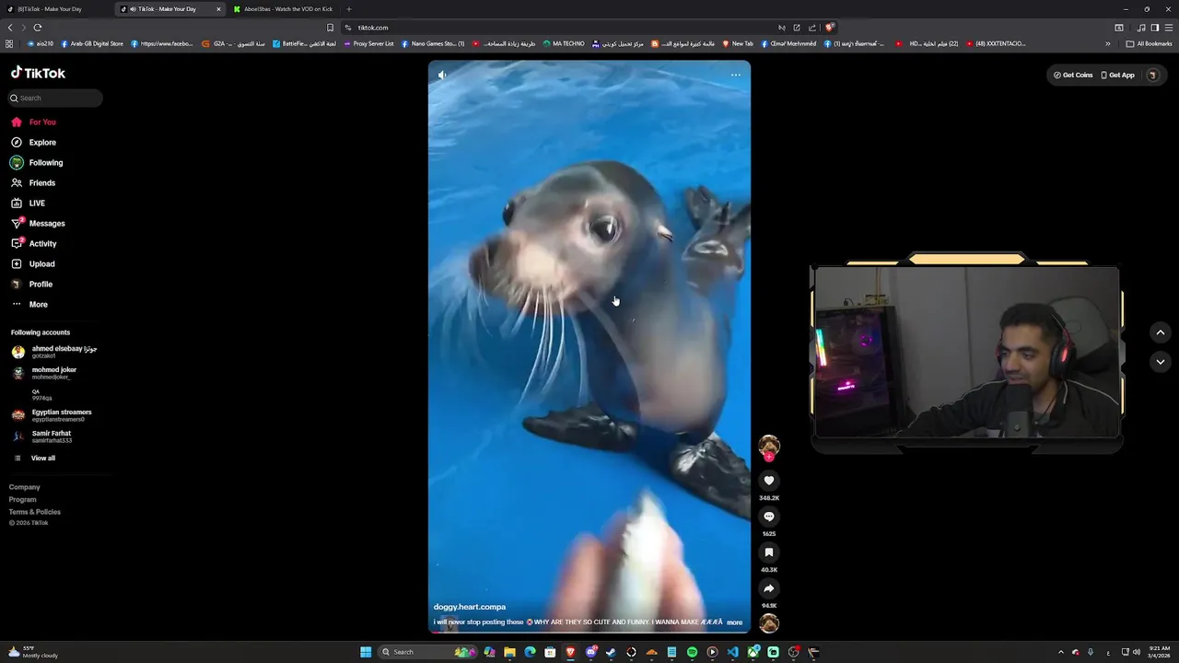This screenshot has height=663, width=1179.
Task: Click the browser back arrow
Action: click(x=10, y=28)
